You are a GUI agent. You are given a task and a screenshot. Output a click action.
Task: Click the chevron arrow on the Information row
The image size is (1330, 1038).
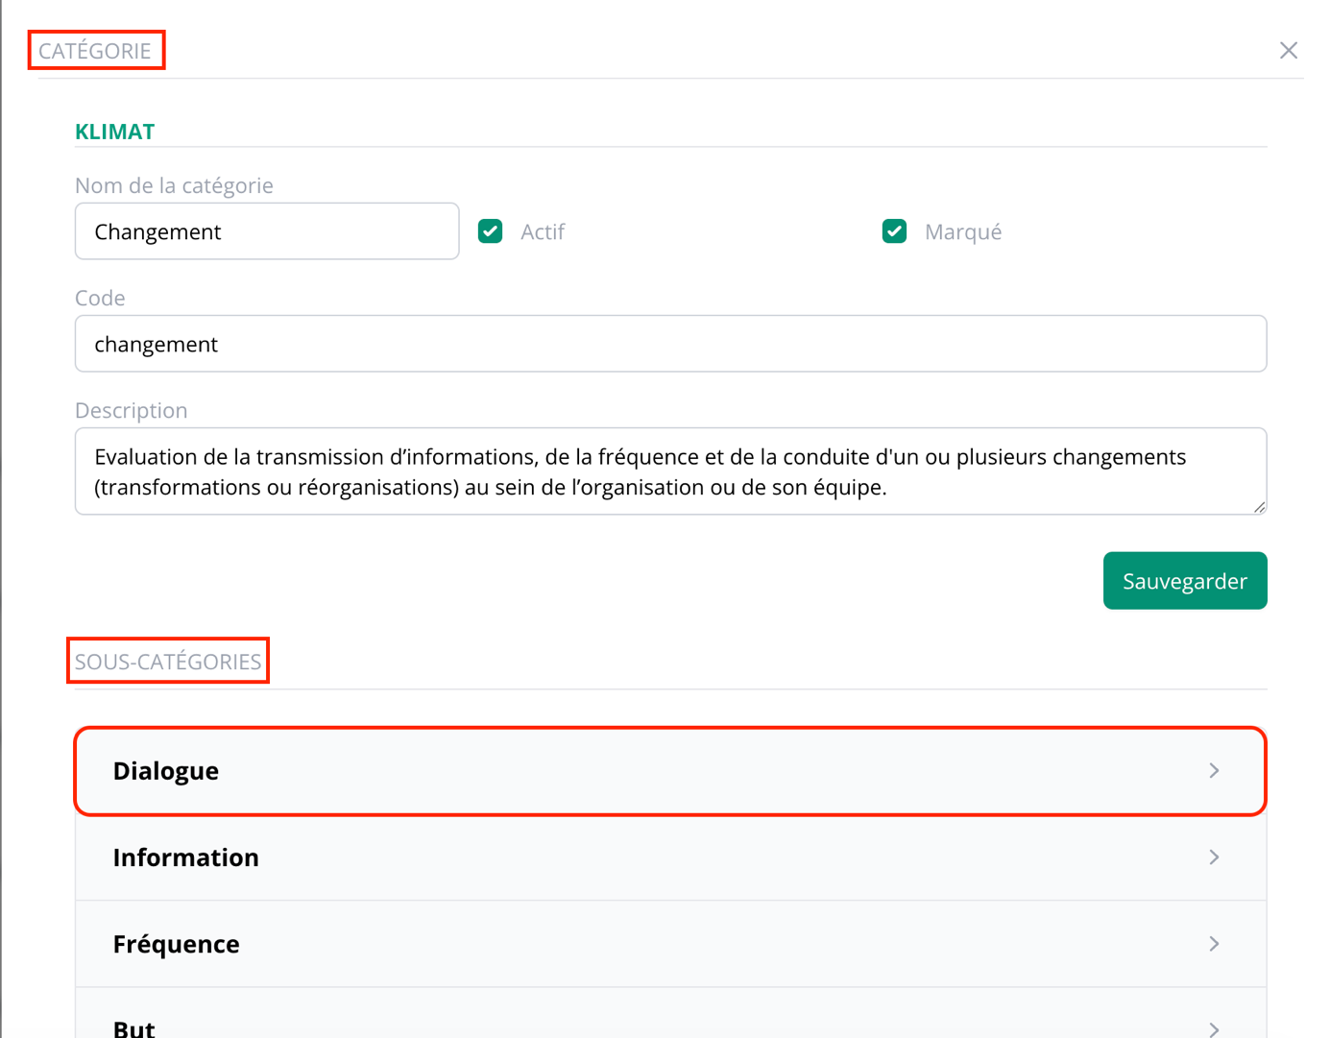(x=1214, y=857)
